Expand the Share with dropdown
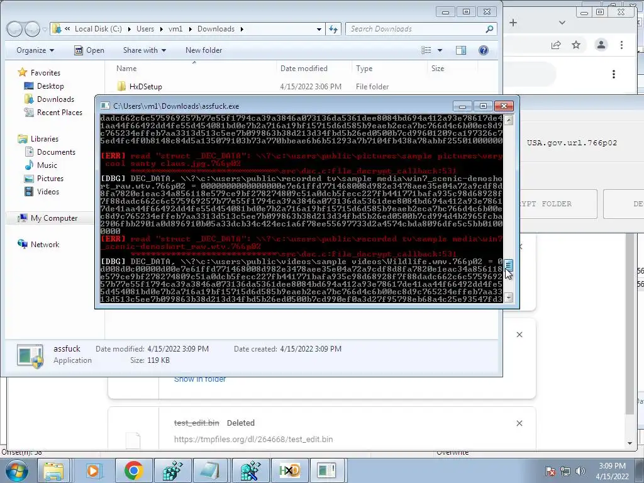The image size is (644, 483). [x=145, y=50]
